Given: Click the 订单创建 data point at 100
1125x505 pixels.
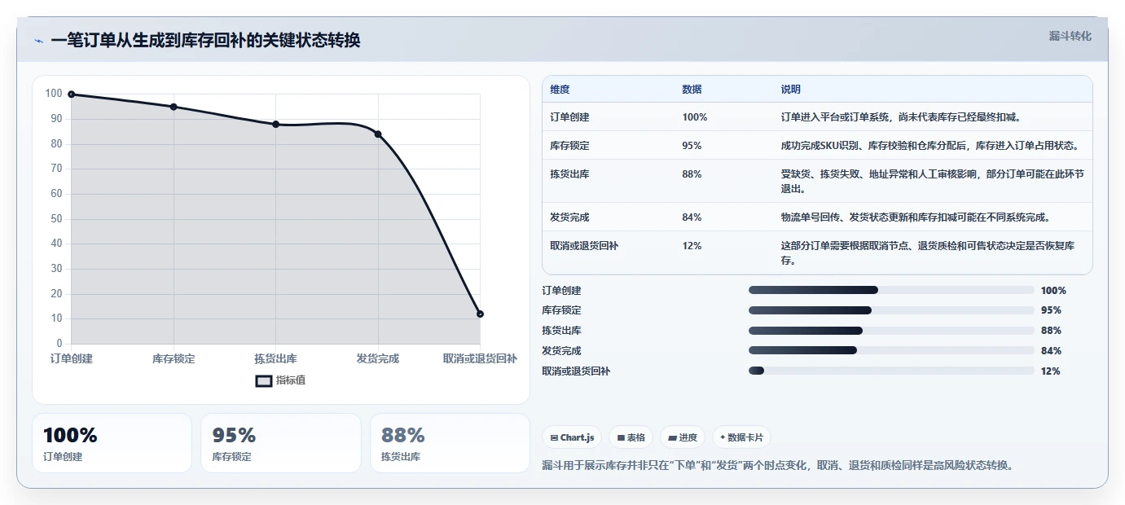Looking at the screenshot, I should 72,94.
